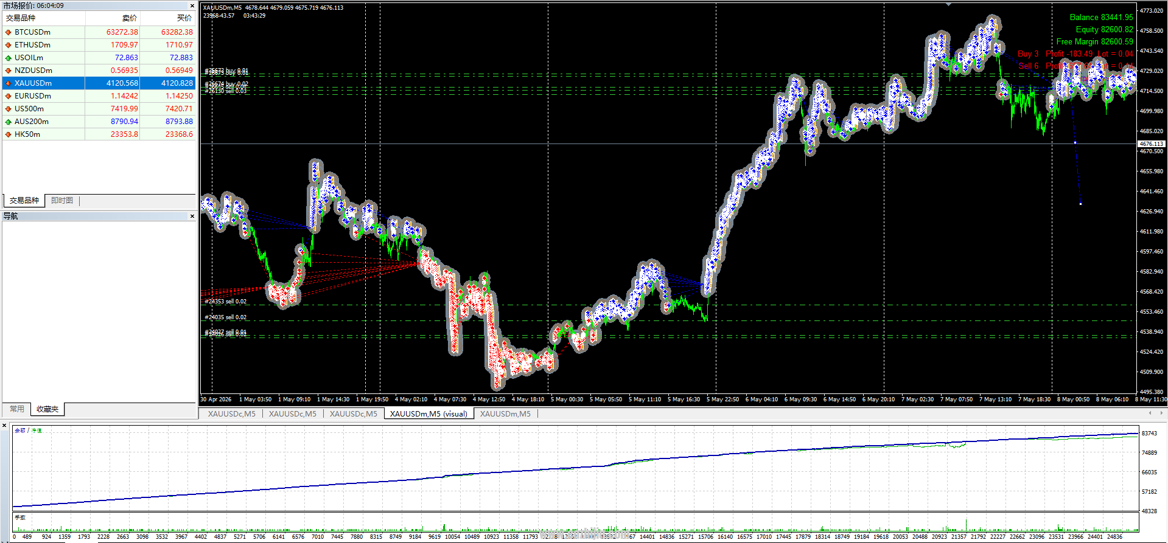Click the Balance 83441.95 chart label
The image size is (1168, 543).
(x=1102, y=18)
